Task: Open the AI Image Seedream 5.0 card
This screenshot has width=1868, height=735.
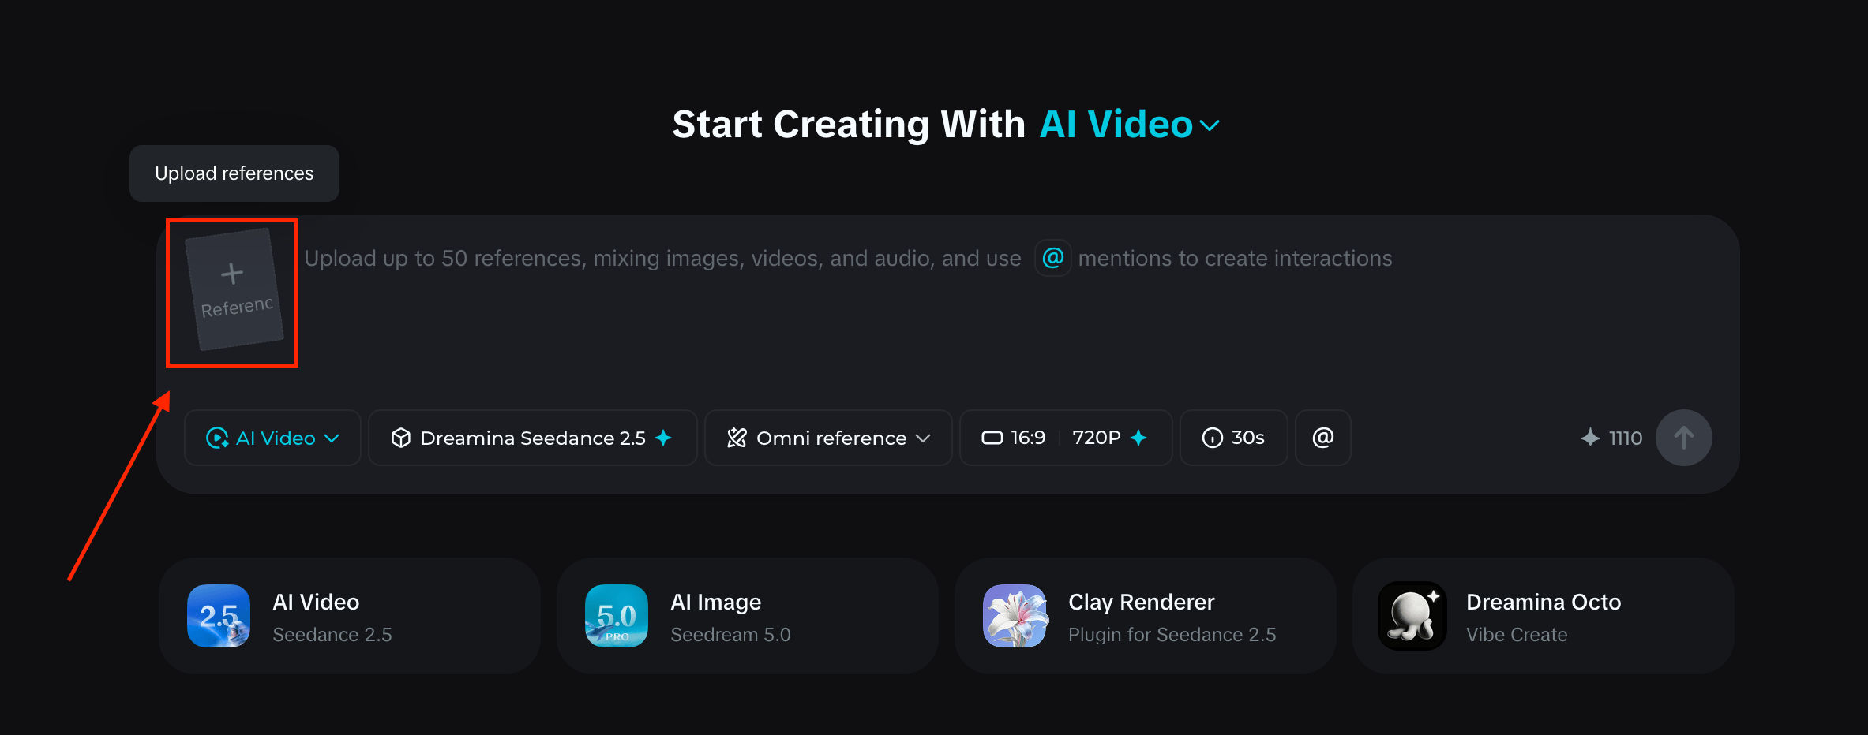Action: tap(748, 616)
